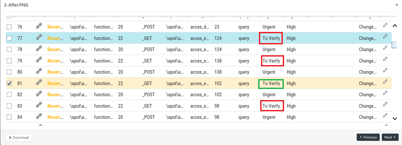Click 'High' priority in row 83

pos(291,106)
